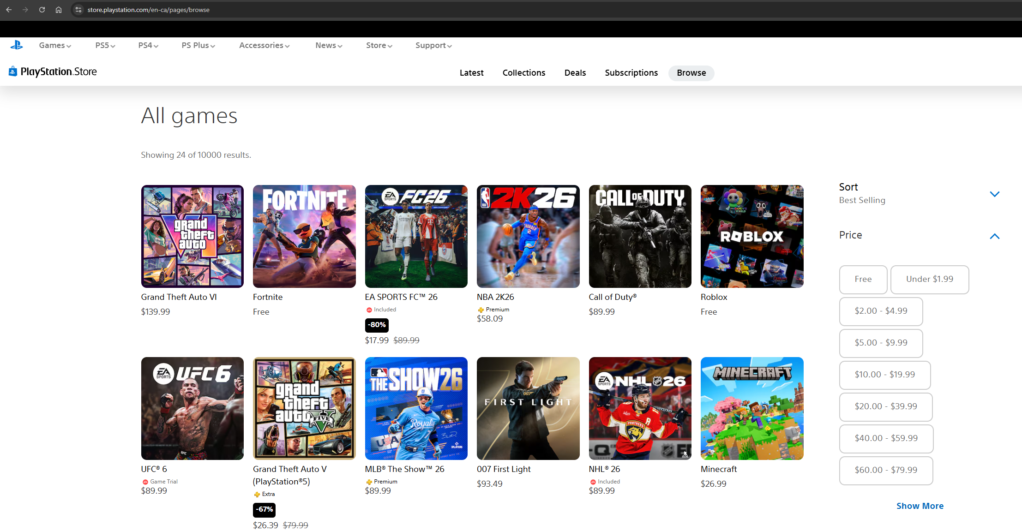This screenshot has width=1022, height=531.
Task: Click the EA Play Included icon under FC 26
Action: click(369, 310)
